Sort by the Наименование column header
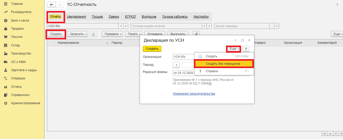The height and width of the screenshot is (140, 343). (82, 43)
